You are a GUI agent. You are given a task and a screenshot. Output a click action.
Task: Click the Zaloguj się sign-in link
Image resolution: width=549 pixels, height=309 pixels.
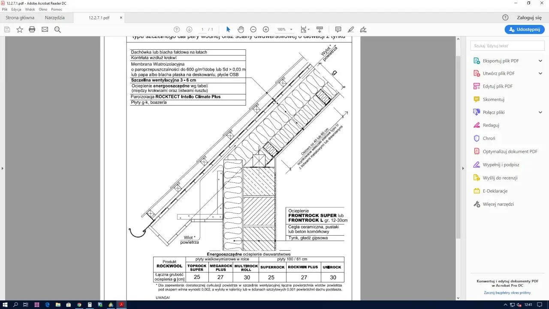(529, 18)
